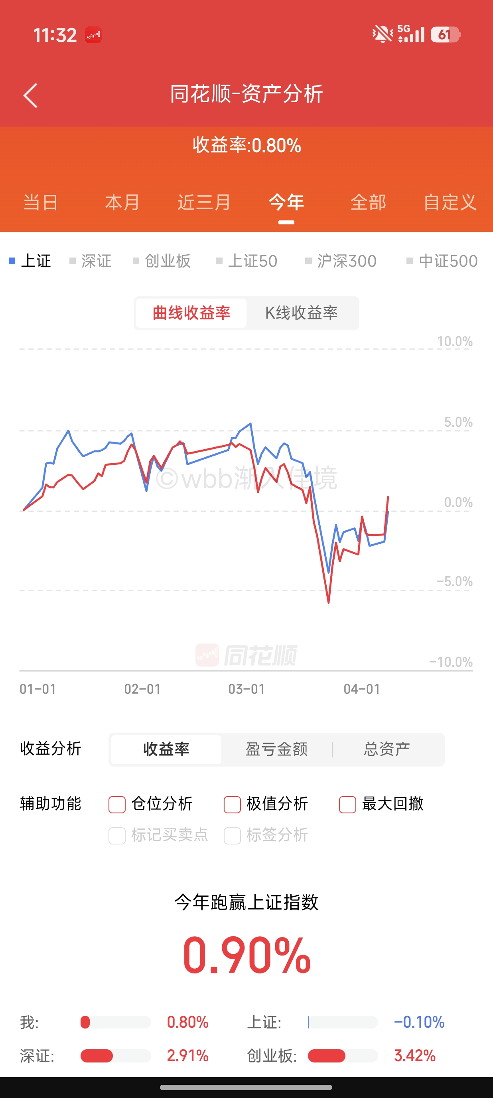
Task: Tap the battery level indicator
Action: (x=445, y=34)
